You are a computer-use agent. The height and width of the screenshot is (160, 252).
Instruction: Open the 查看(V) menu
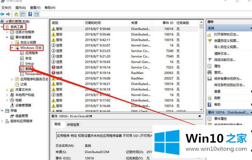click(x=35, y=8)
